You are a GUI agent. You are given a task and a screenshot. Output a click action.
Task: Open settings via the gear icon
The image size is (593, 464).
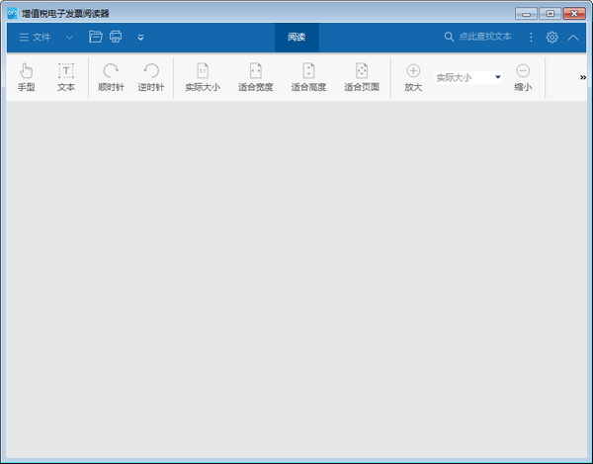551,37
